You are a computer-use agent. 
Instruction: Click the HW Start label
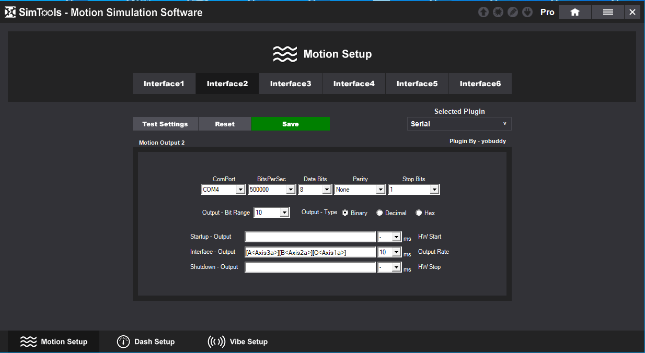pos(430,237)
